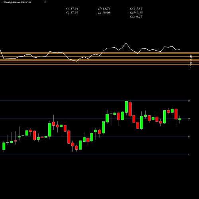199x199 pixels.
Task: Click the OL: 6.27 reading
Action: (x=136, y=17)
